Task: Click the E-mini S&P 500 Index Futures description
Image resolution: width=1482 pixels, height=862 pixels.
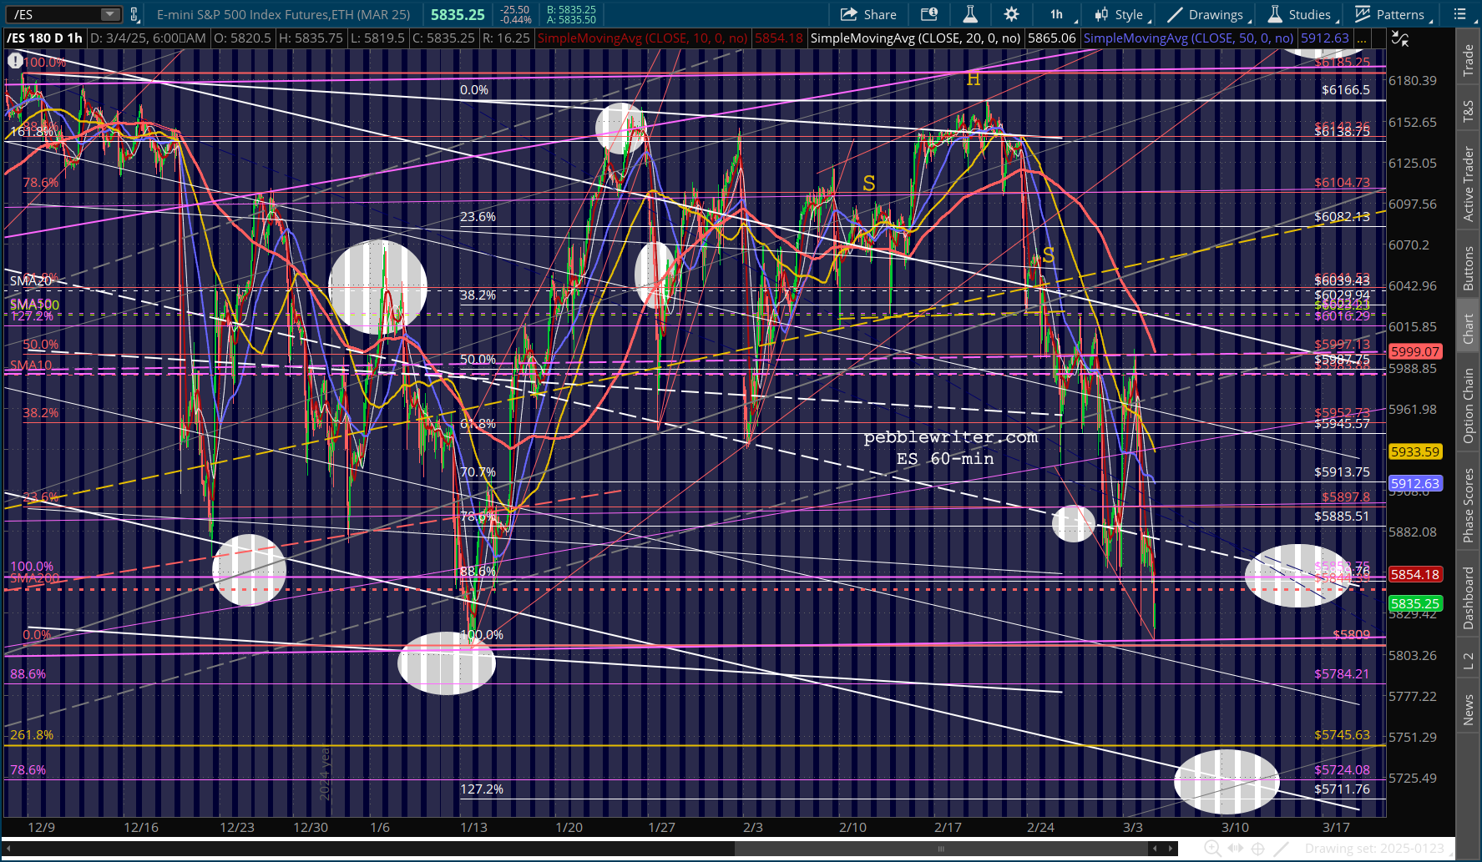Action: pyautogui.click(x=284, y=14)
